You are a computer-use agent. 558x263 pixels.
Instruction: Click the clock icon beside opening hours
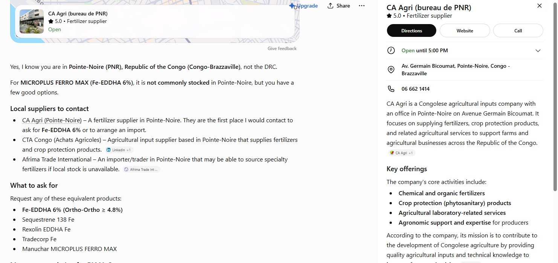pyautogui.click(x=391, y=50)
